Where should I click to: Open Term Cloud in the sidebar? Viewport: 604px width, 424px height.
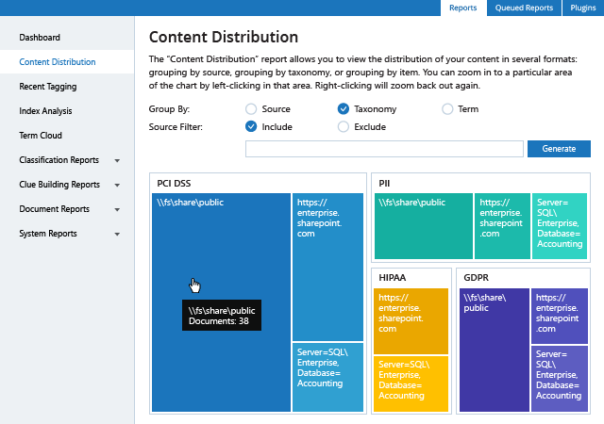(41, 136)
